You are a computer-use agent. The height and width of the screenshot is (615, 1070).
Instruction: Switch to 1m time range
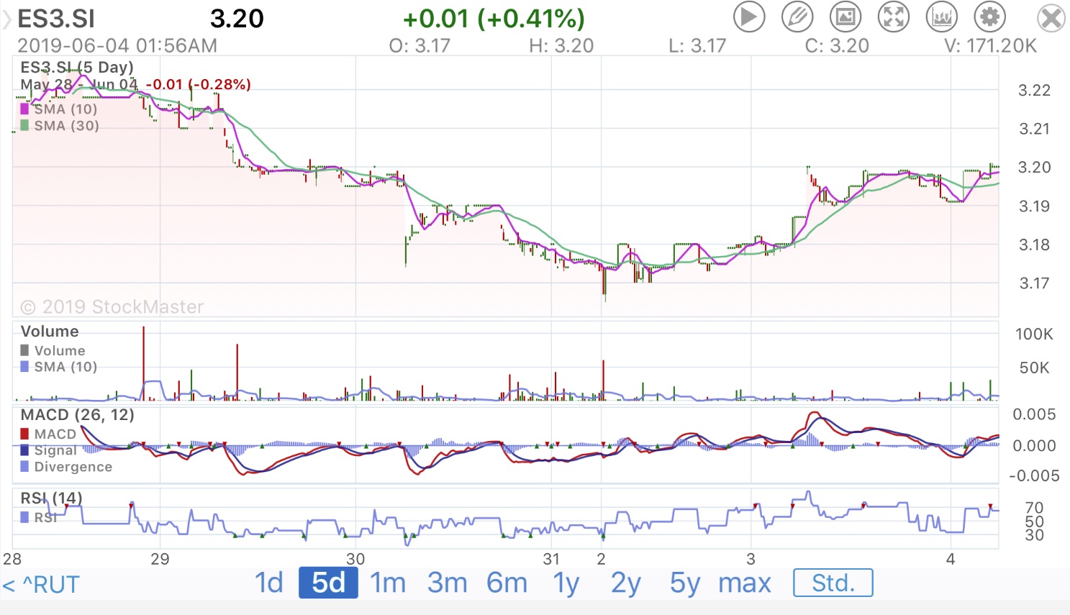pyautogui.click(x=388, y=583)
